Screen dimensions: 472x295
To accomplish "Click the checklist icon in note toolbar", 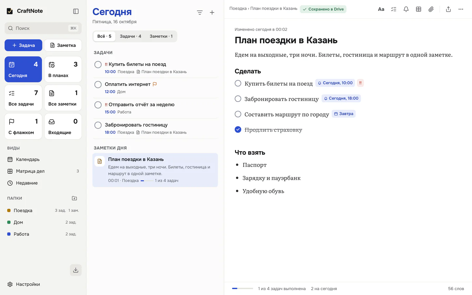I will pos(394,9).
